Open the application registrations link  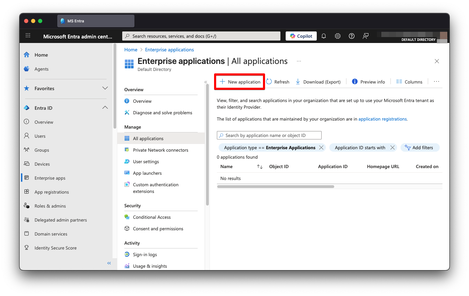coord(382,119)
